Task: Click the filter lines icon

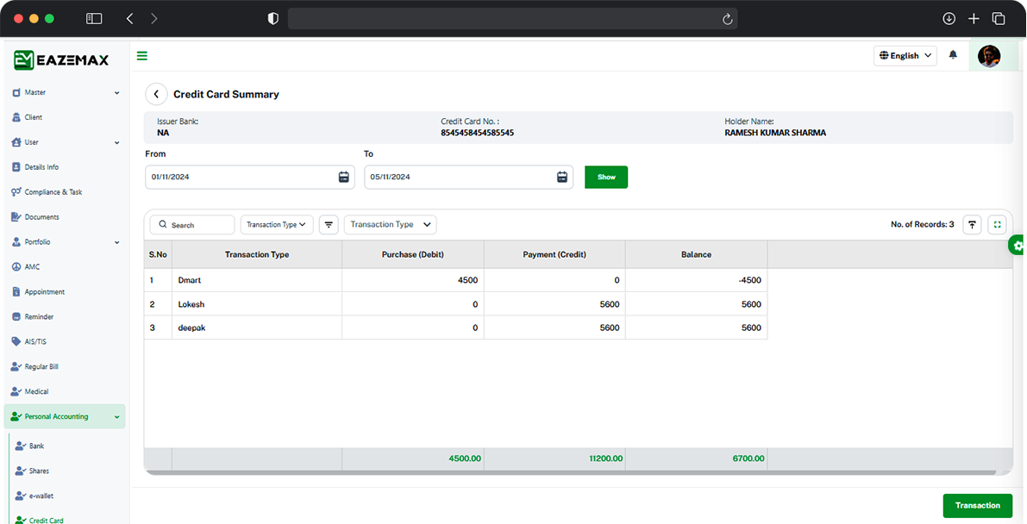Action: point(329,225)
